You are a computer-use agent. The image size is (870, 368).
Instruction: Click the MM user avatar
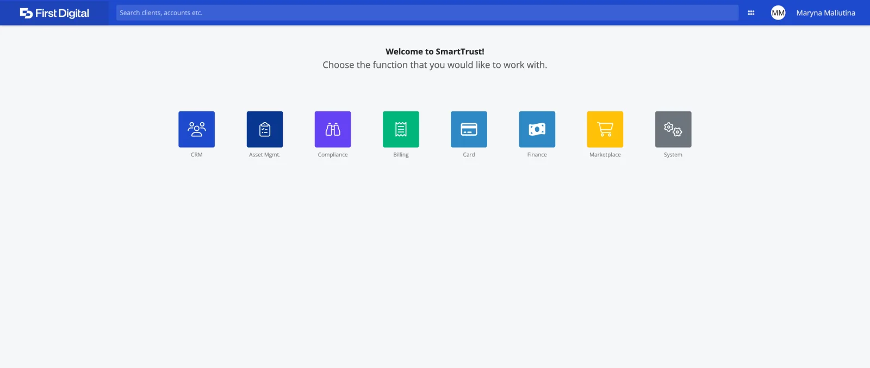point(778,13)
